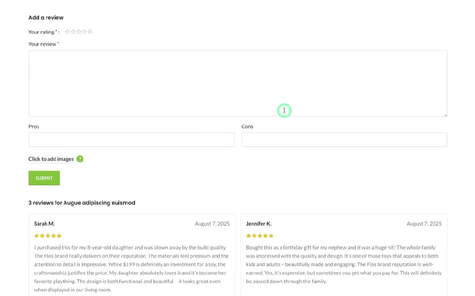This screenshot has height=296, width=475.
Task: Click Sarah M.'s five-star rating
Action: tap(48, 236)
